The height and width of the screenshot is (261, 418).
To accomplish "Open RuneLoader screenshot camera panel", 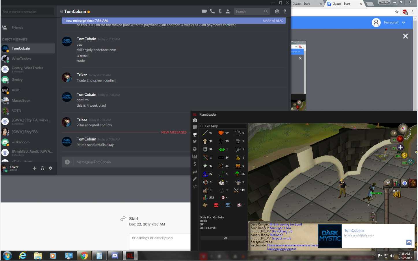I will [195, 120].
